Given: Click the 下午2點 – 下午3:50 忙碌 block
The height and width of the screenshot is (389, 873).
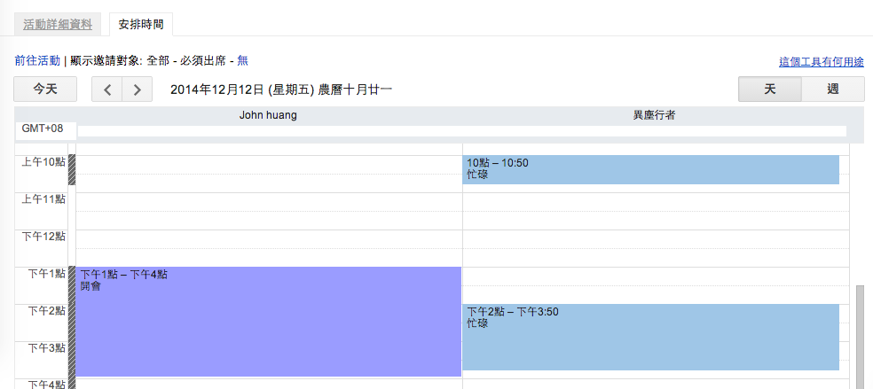Looking at the screenshot, I should click(x=650, y=337).
